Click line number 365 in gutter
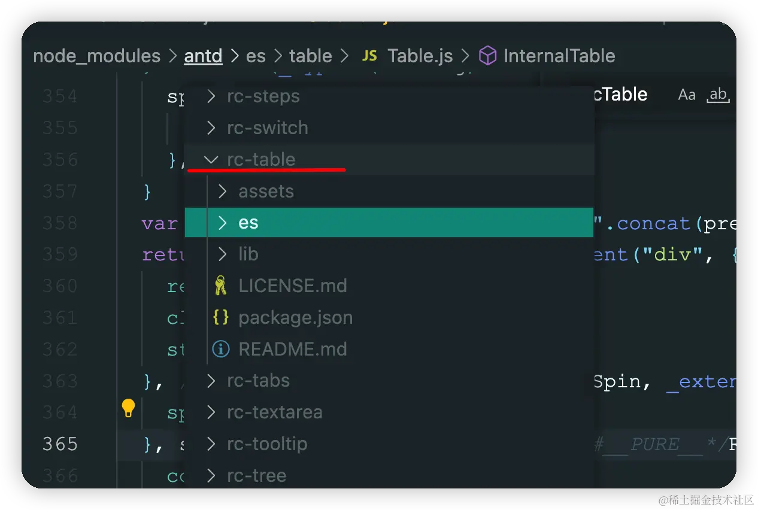Screen dimensions: 758x510 (60, 444)
